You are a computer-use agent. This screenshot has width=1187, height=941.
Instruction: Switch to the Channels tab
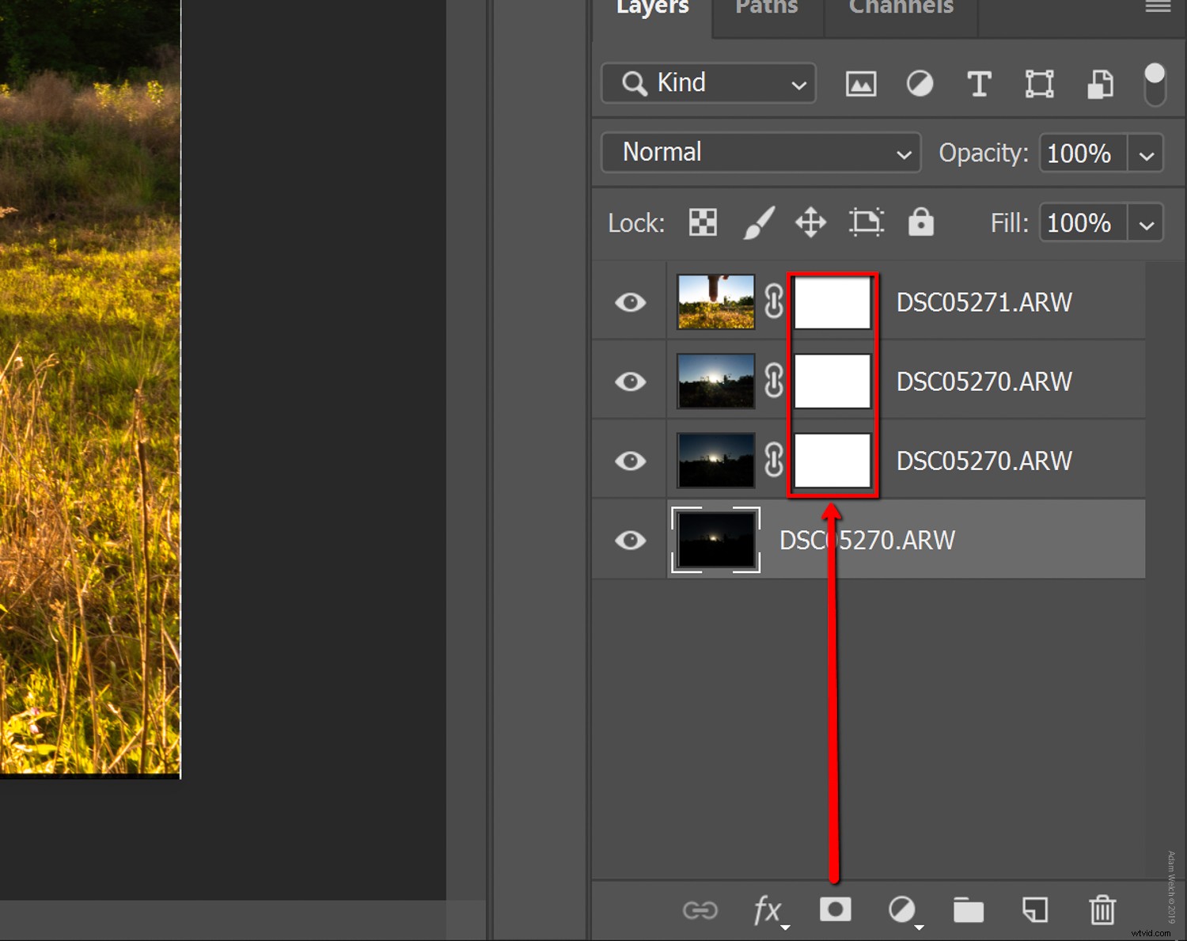tap(900, 8)
